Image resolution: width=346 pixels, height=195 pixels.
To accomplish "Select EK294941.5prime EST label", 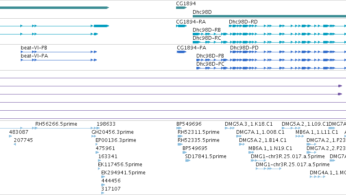I will tap(123, 173).
